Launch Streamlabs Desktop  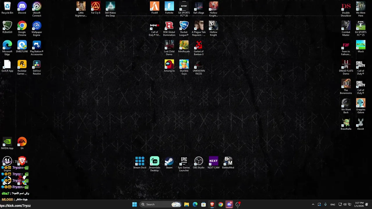pos(155,164)
